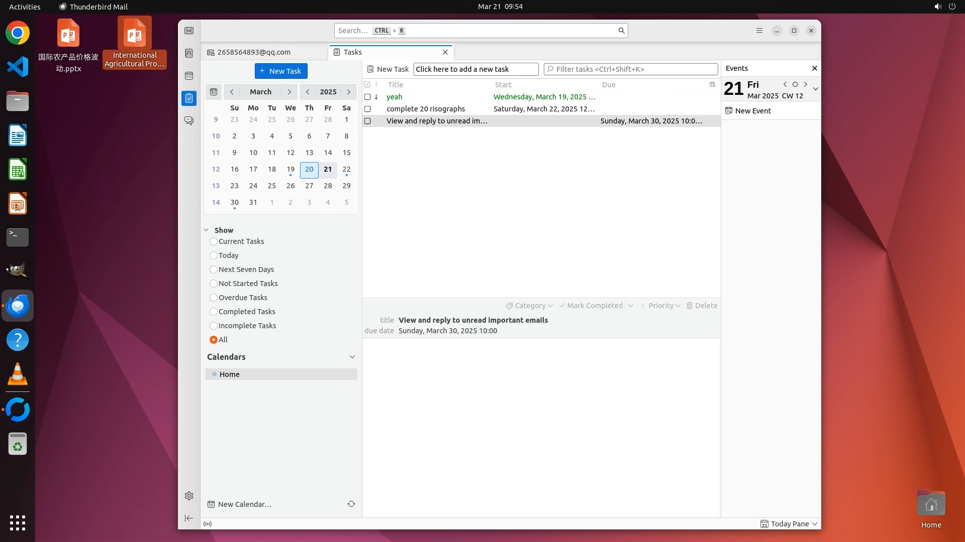Switch to the 2658564893@qq.com mail tab
This screenshot has height=542, width=965.
[x=254, y=52]
